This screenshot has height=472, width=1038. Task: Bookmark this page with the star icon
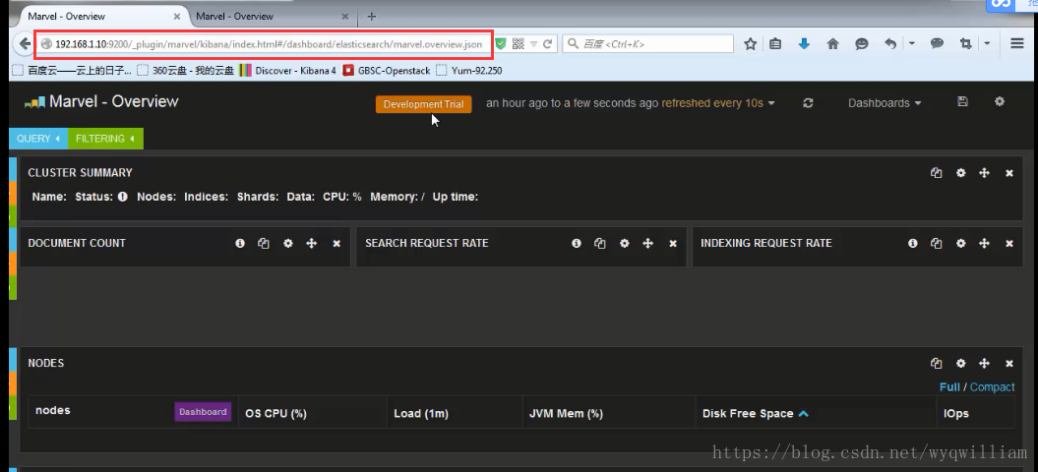pyautogui.click(x=750, y=43)
